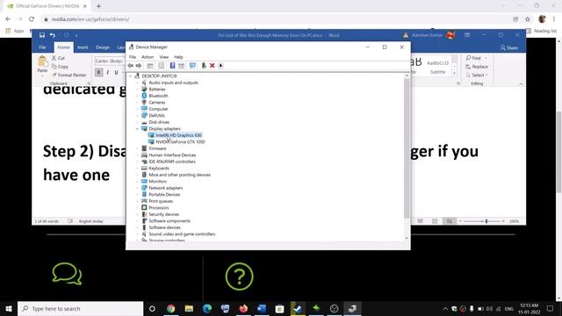This screenshot has width=562, height=316.
Task: Expand the Monitors category
Action: coord(138,182)
